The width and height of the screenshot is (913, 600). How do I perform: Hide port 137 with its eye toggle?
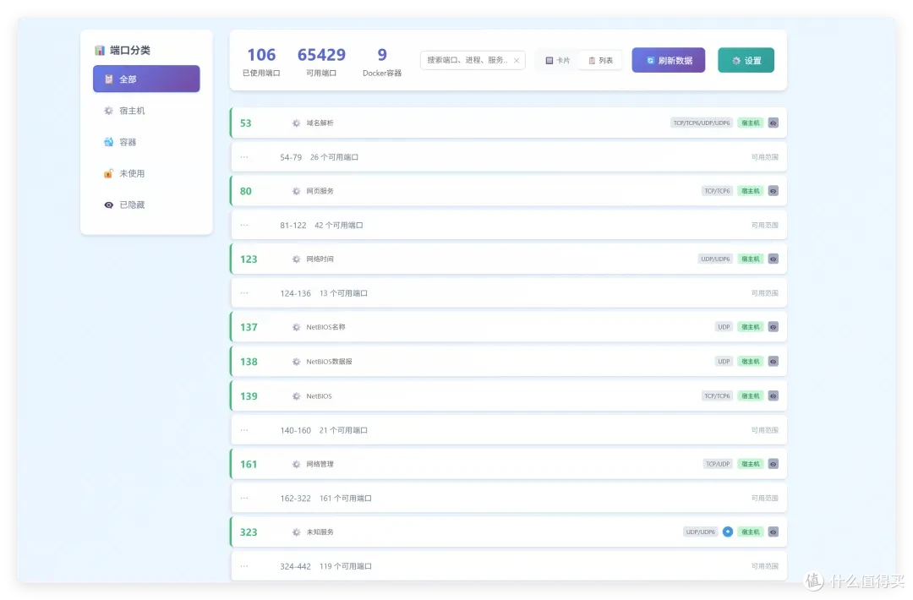[x=774, y=327]
